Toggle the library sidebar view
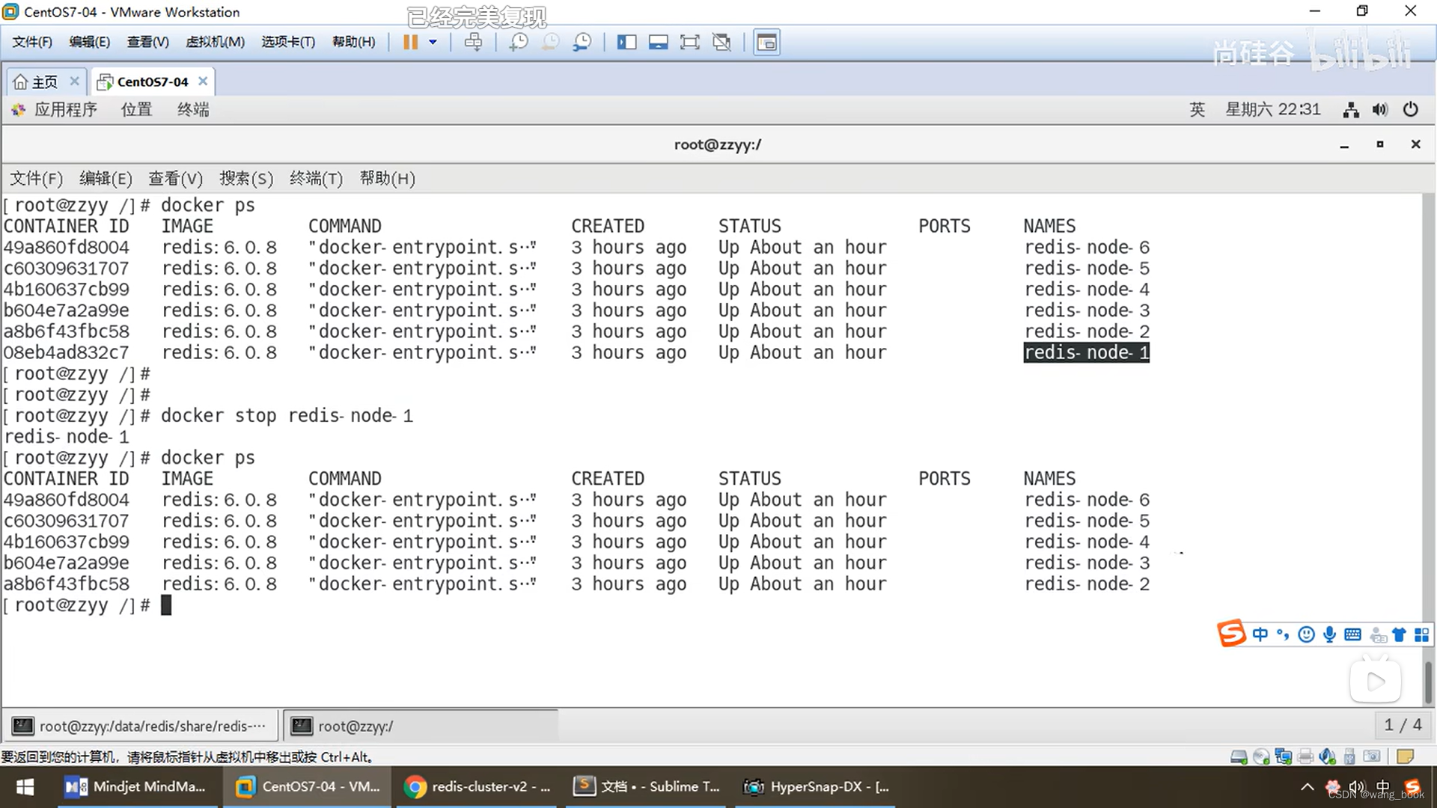The width and height of the screenshot is (1437, 808). [x=626, y=42]
